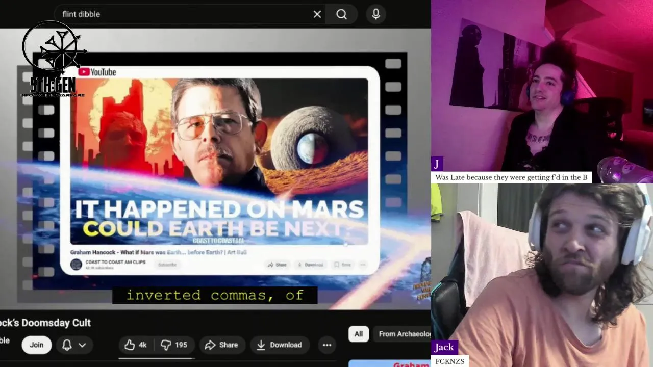The width and height of the screenshot is (653, 367).
Task: Clear the 'flint dibble' search text
Action: click(317, 14)
